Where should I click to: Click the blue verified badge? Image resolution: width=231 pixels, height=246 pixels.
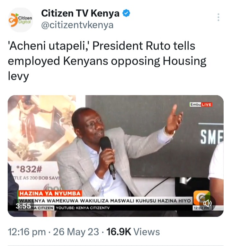pos(126,13)
